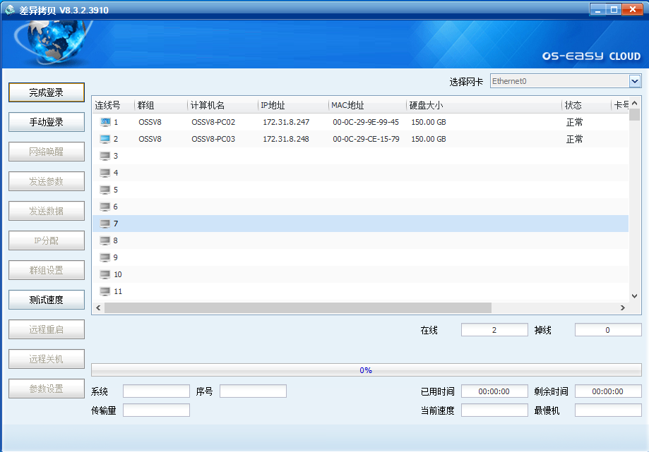
Task: Start the 测试速度 speed test
Action: point(47,300)
